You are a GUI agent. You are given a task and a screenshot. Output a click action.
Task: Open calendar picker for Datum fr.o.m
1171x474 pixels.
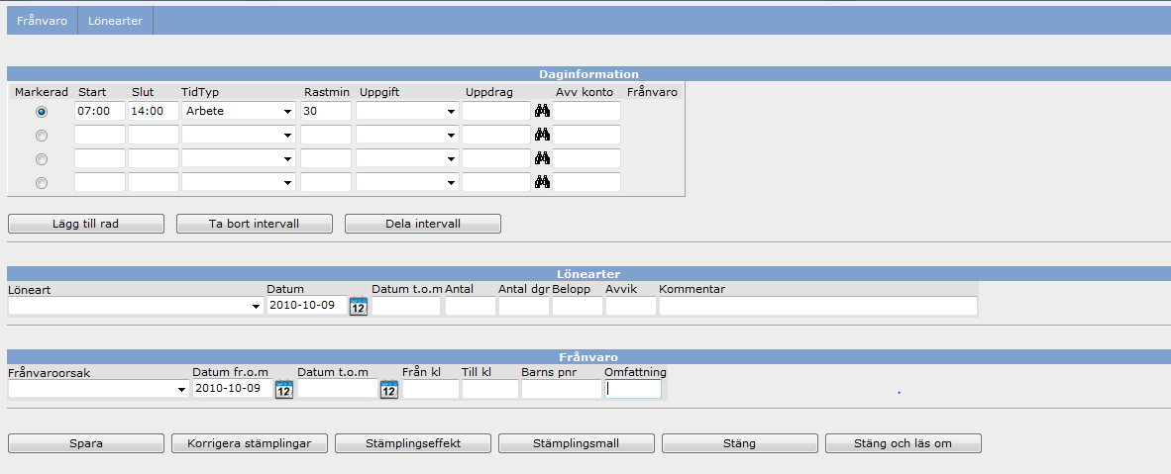pyautogui.click(x=283, y=389)
